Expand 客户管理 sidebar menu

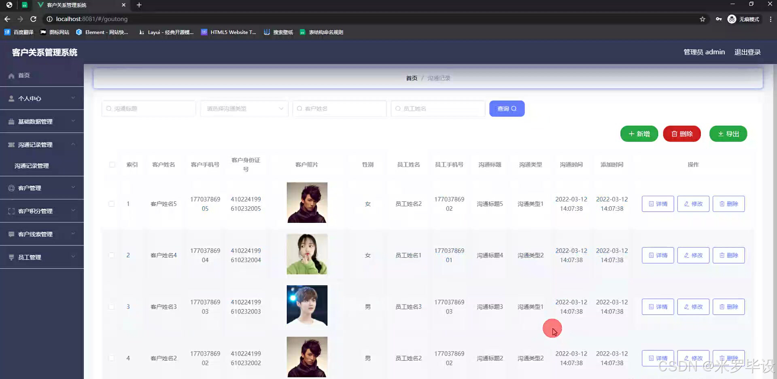coord(42,188)
